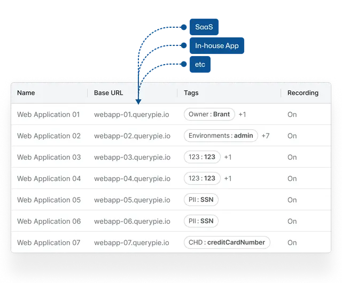Click the CHD : creditCardNumber tag
The image size is (342, 283).
227,242
